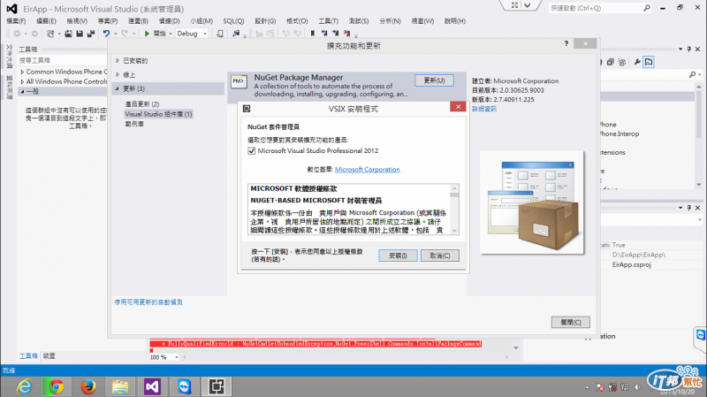Expand the installed extensions category arrow
The width and height of the screenshot is (707, 397).
pyautogui.click(x=118, y=60)
